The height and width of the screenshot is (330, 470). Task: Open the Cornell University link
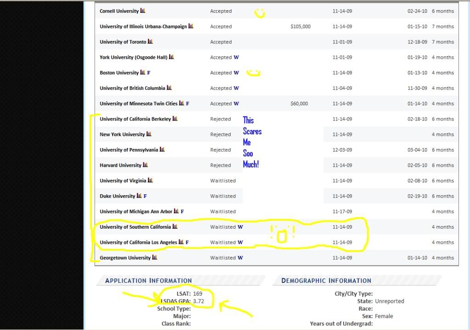[119, 11]
